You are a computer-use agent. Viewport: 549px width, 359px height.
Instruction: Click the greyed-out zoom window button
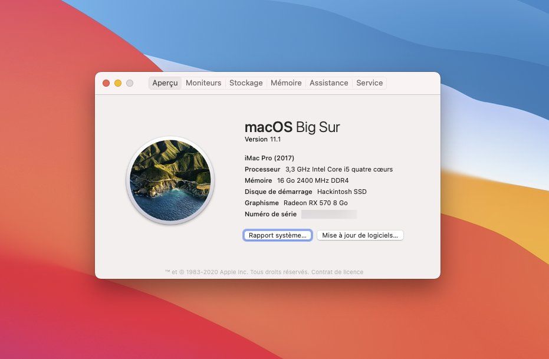coord(130,83)
